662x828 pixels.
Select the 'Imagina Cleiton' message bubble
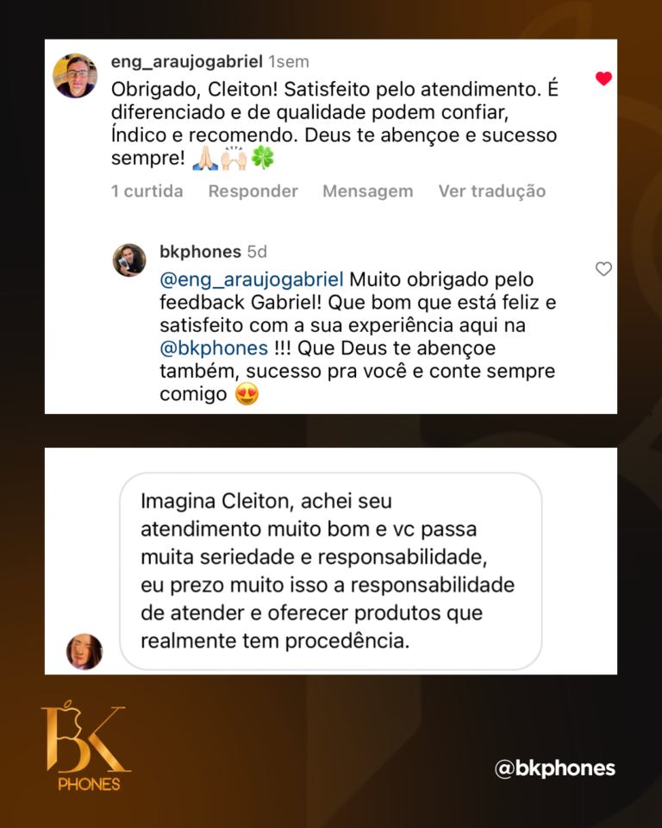pos(330,571)
